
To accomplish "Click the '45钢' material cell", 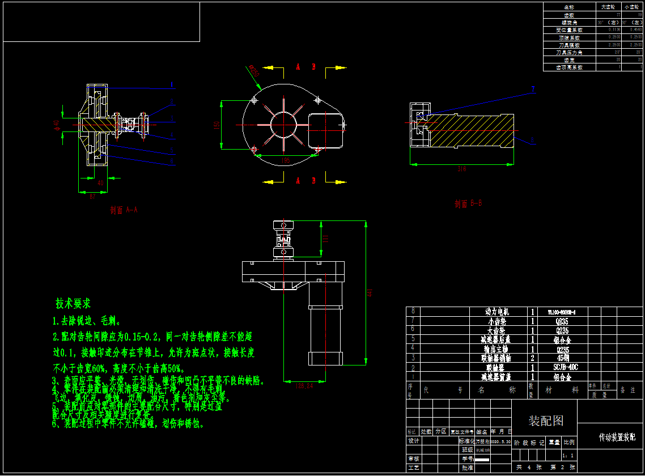I will point(563,358).
